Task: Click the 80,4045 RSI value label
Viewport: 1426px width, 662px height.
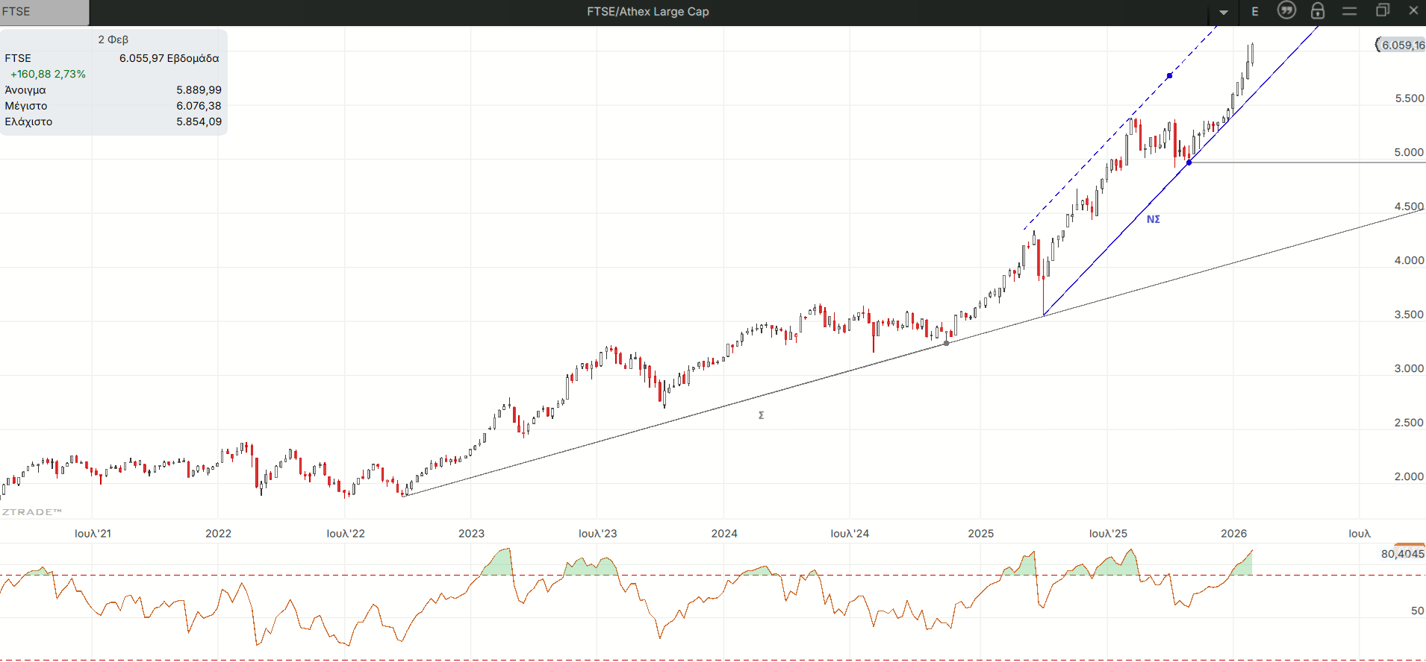Action: tap(1402, 553)
